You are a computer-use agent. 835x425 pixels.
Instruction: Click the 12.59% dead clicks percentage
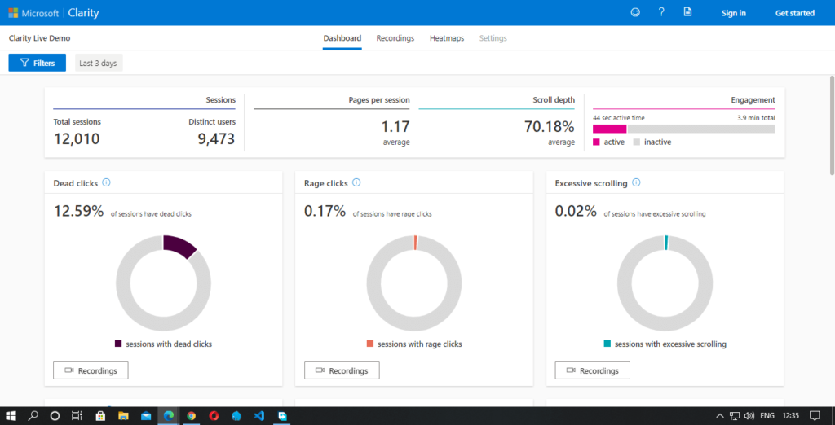point(78,211)
